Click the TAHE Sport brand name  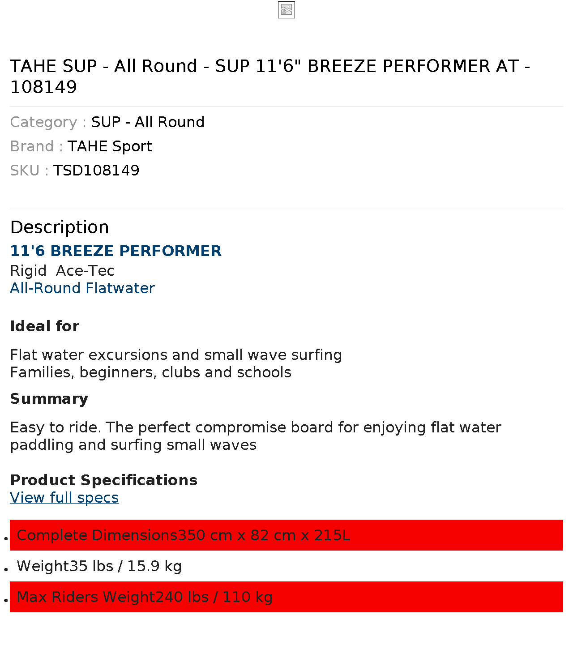click(x=110, y=146)
